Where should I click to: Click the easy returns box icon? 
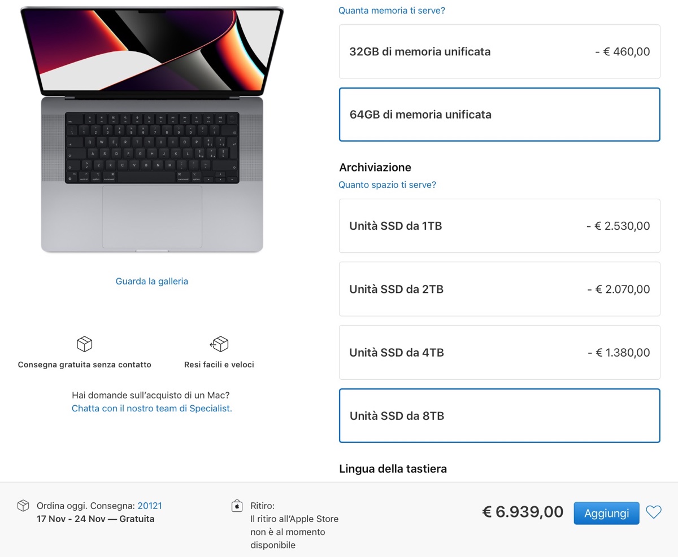coord(219,344)
